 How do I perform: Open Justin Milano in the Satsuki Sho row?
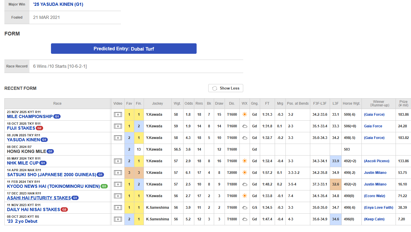pyautogui.click(x=375, y=173)
